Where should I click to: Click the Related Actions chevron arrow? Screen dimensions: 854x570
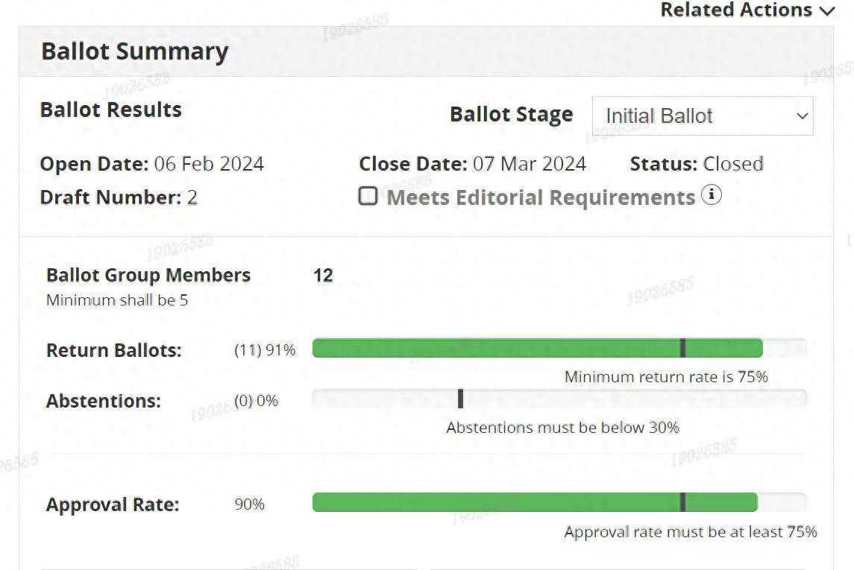(826, 11)
